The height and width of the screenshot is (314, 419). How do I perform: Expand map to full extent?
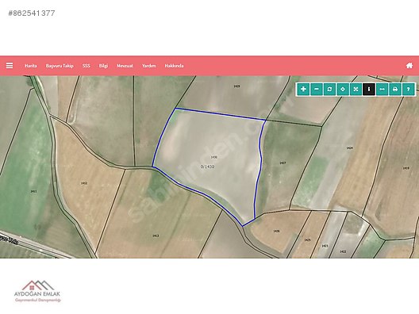tap(356, 89)
